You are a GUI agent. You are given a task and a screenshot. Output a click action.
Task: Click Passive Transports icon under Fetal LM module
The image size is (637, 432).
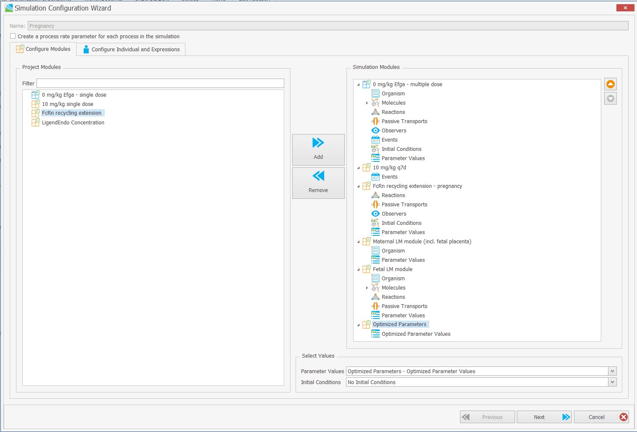point(375,306)
